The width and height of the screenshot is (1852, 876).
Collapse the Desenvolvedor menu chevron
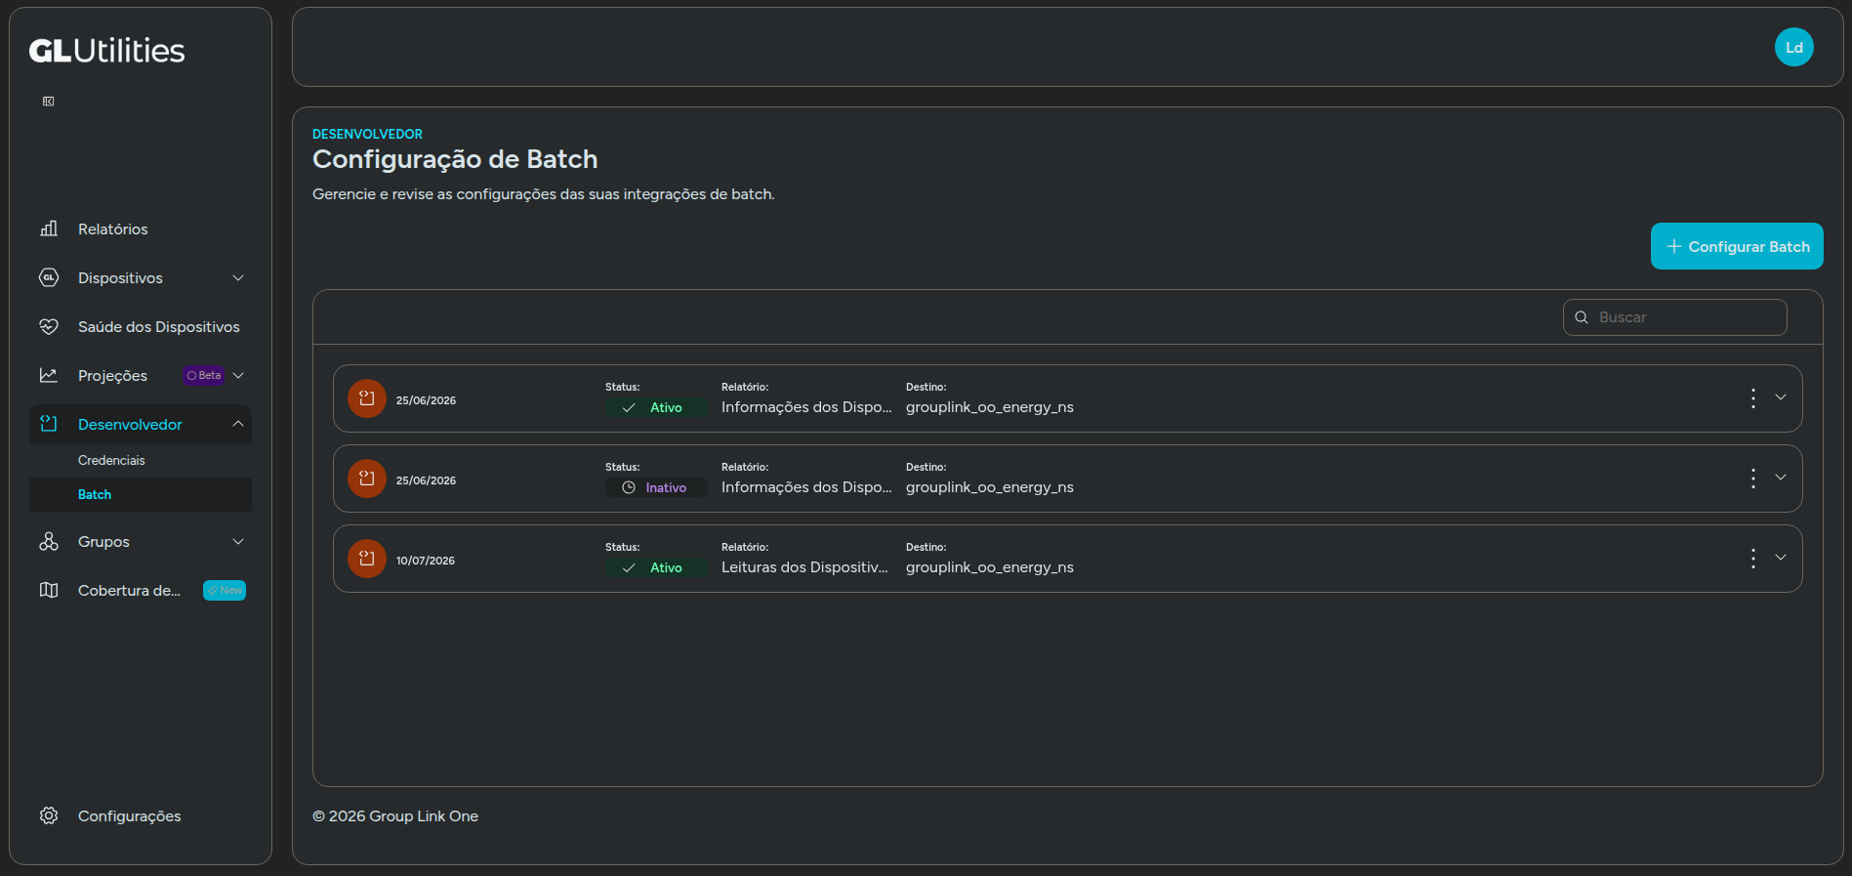pos(238,424)
